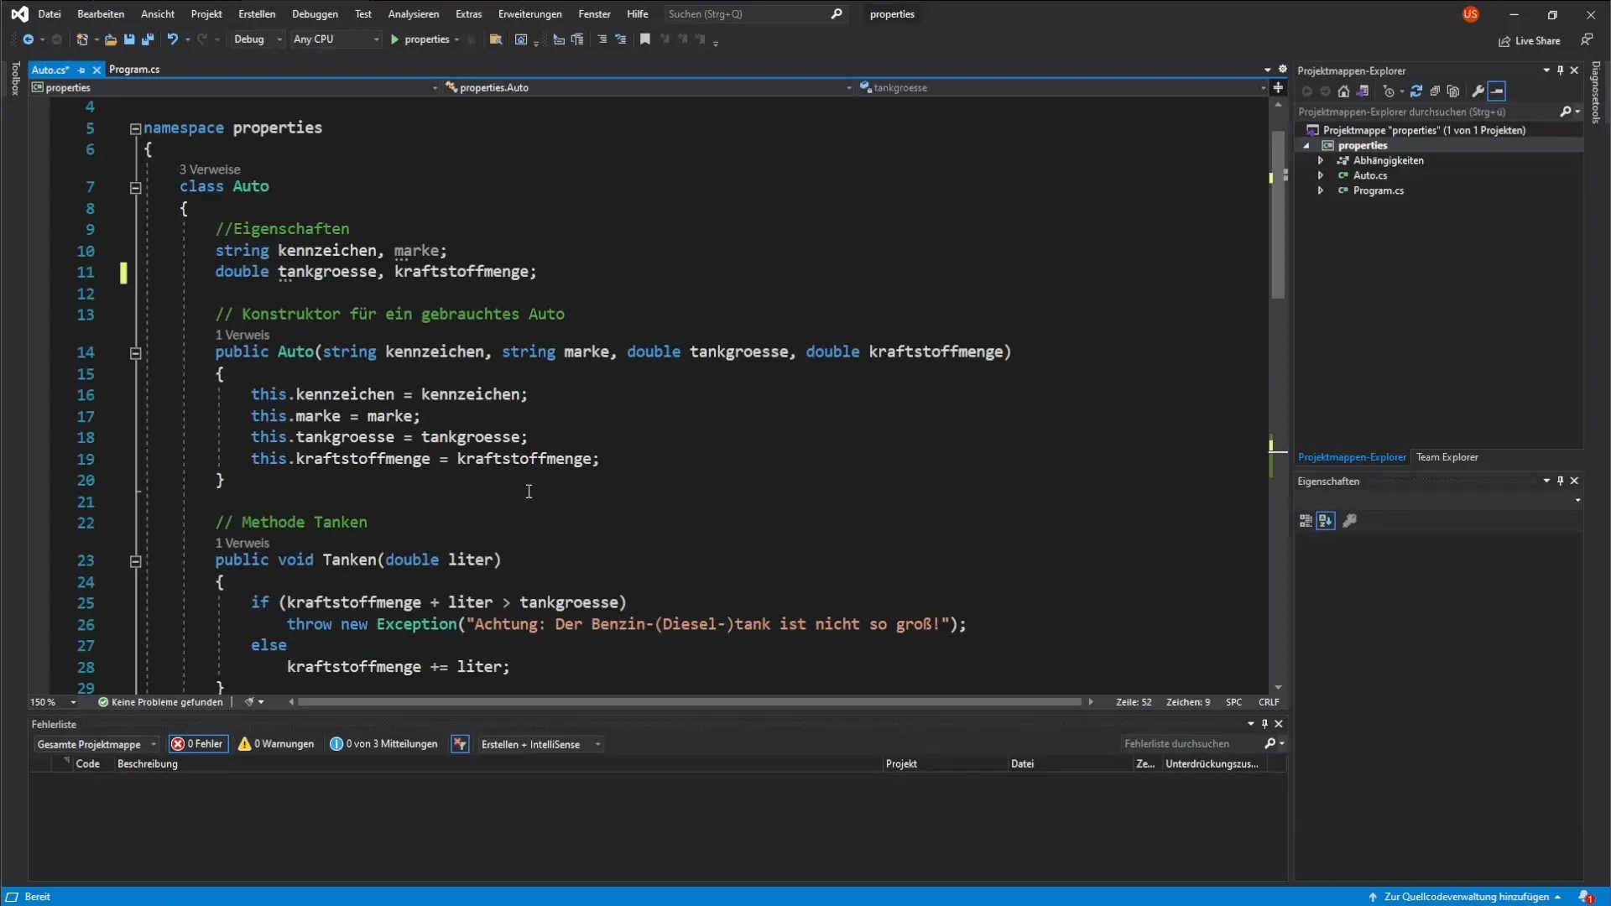Open the Debuggen menu

pyautogui.click(x=315, y=14)
